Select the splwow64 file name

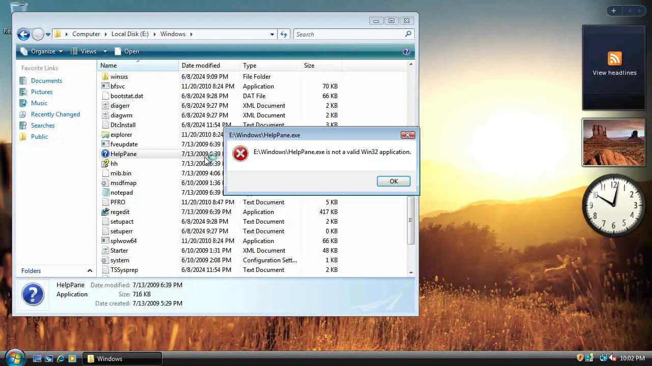coord(123,241)
